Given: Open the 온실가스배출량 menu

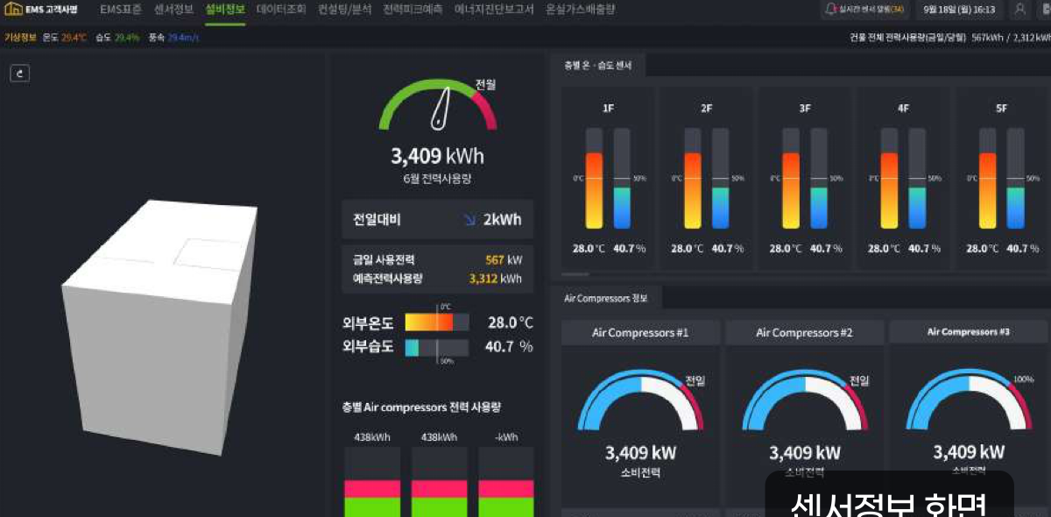Looking at the screenshot, I should [x=580, y=10].
